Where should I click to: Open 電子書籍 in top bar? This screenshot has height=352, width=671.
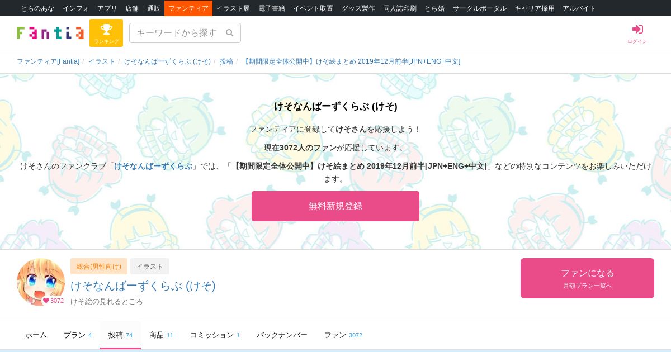point(272,8)
